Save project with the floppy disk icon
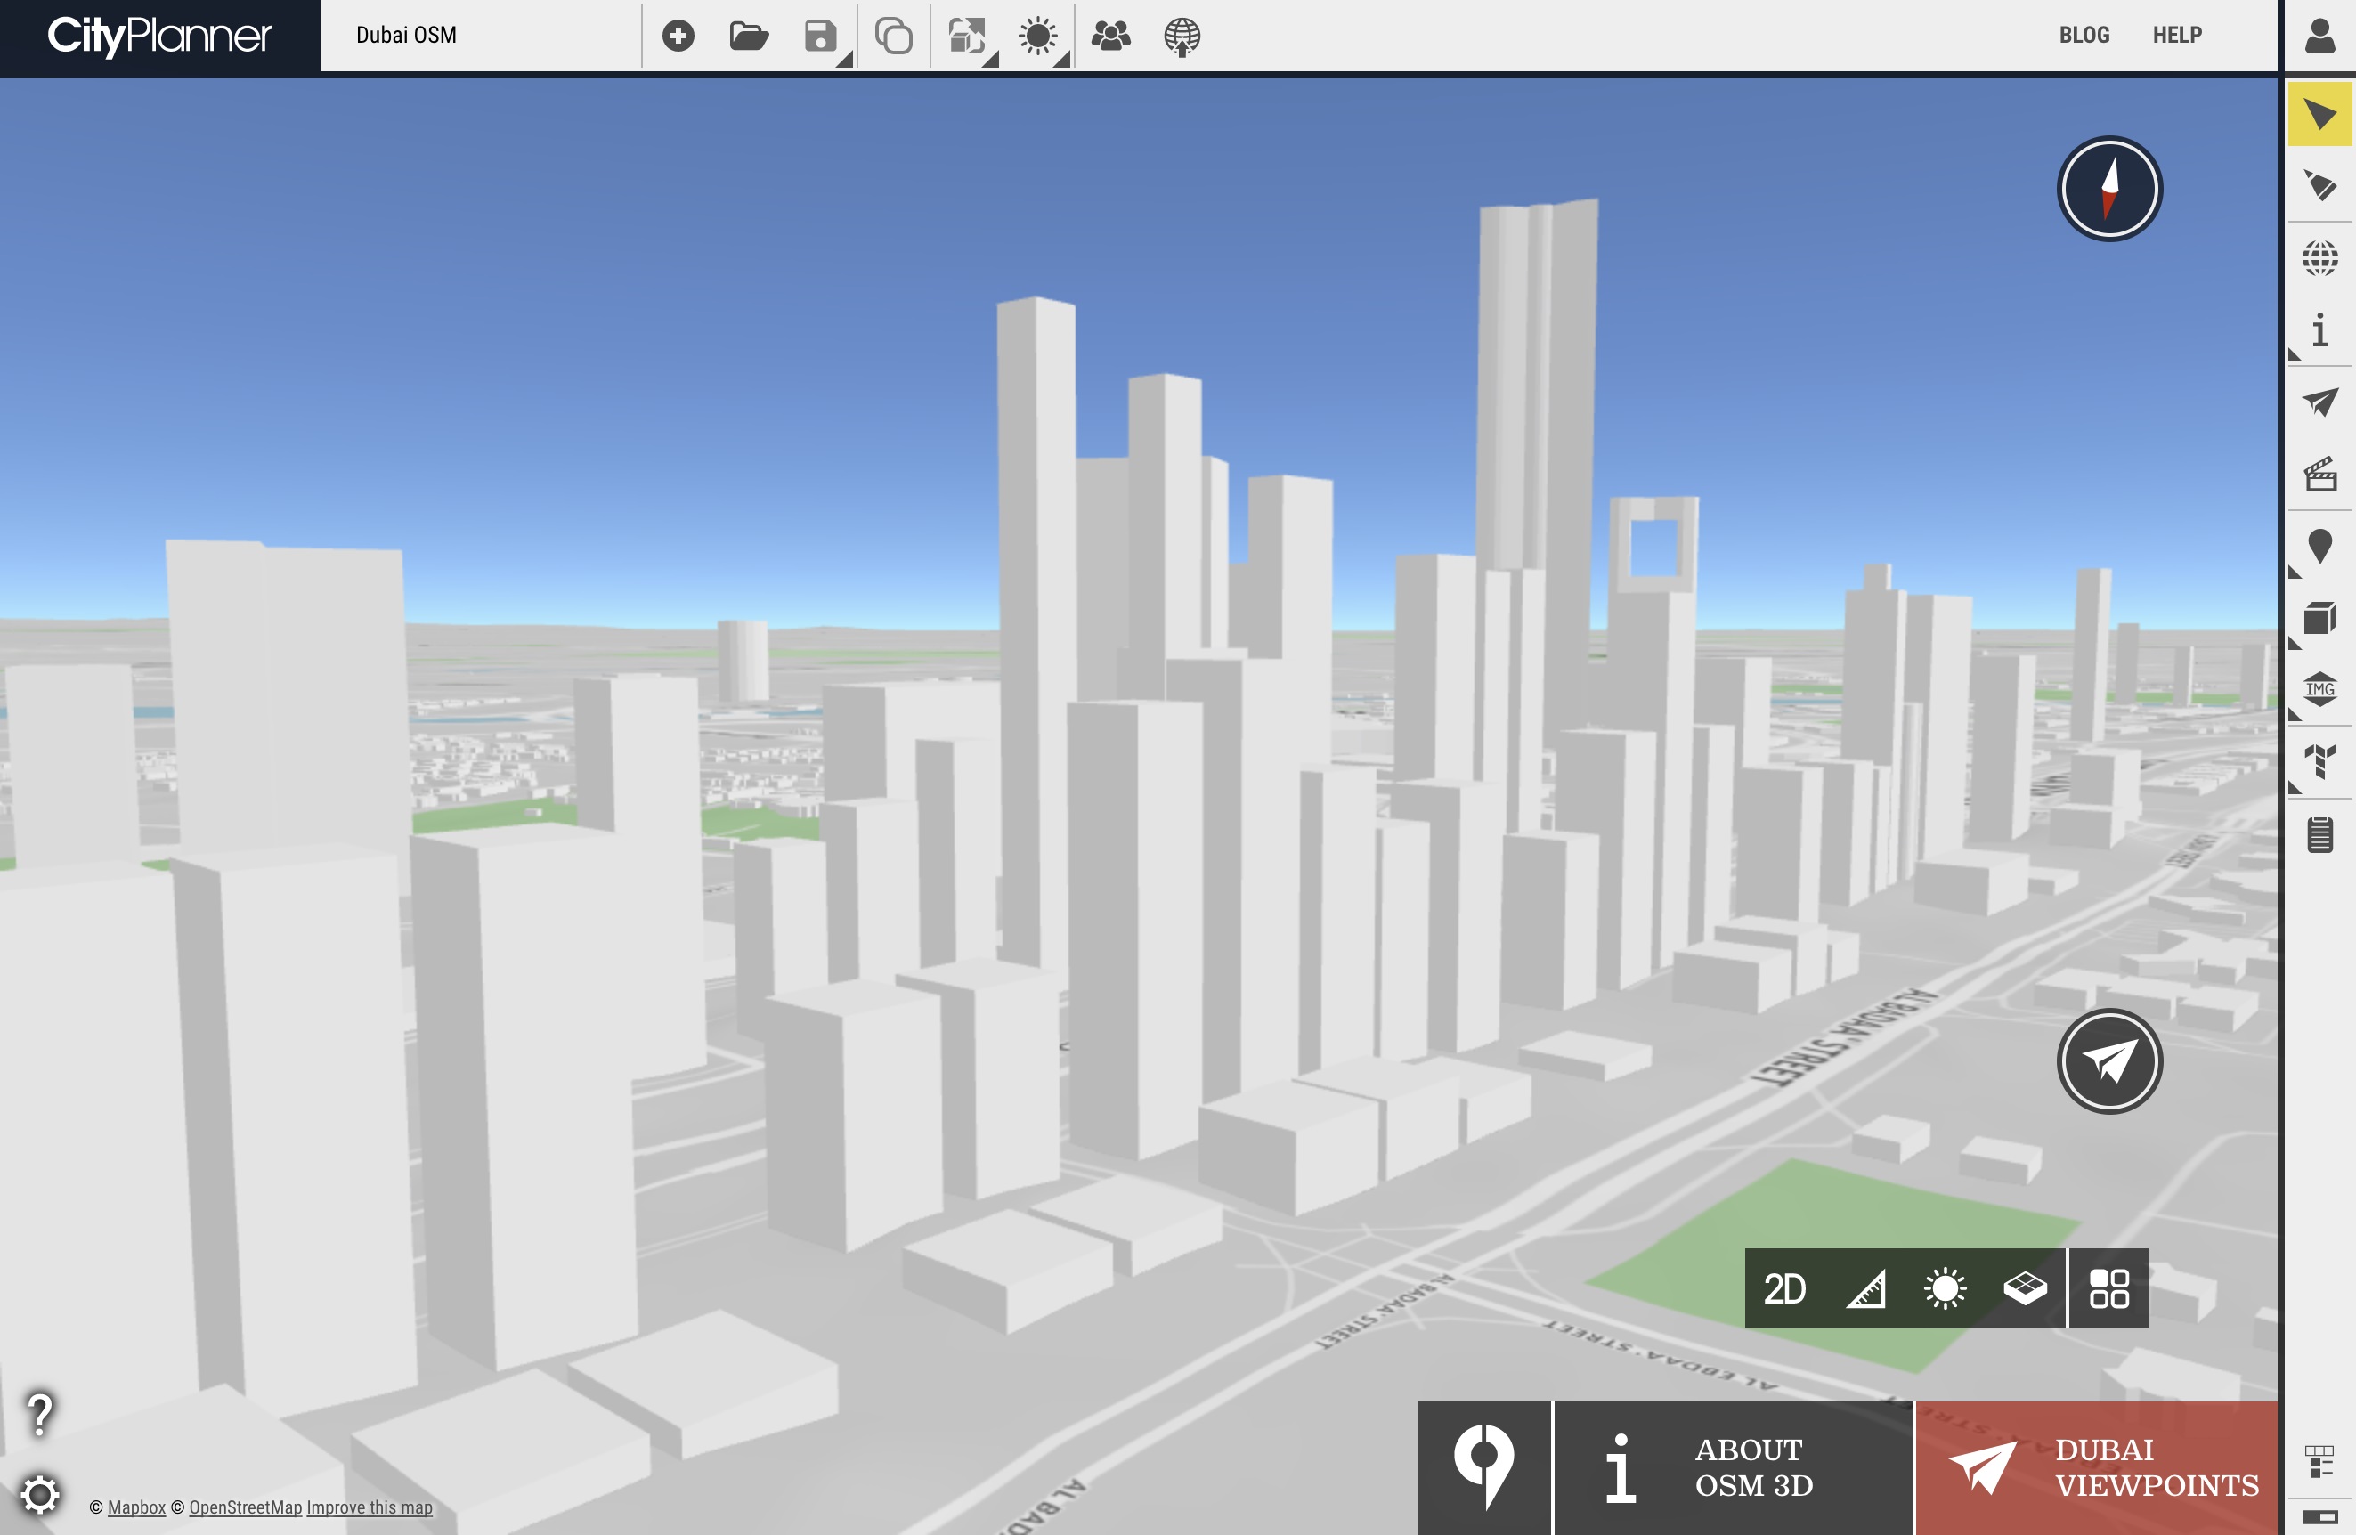The width and height of the screenshot is (2356, 1535). point(821,36)
